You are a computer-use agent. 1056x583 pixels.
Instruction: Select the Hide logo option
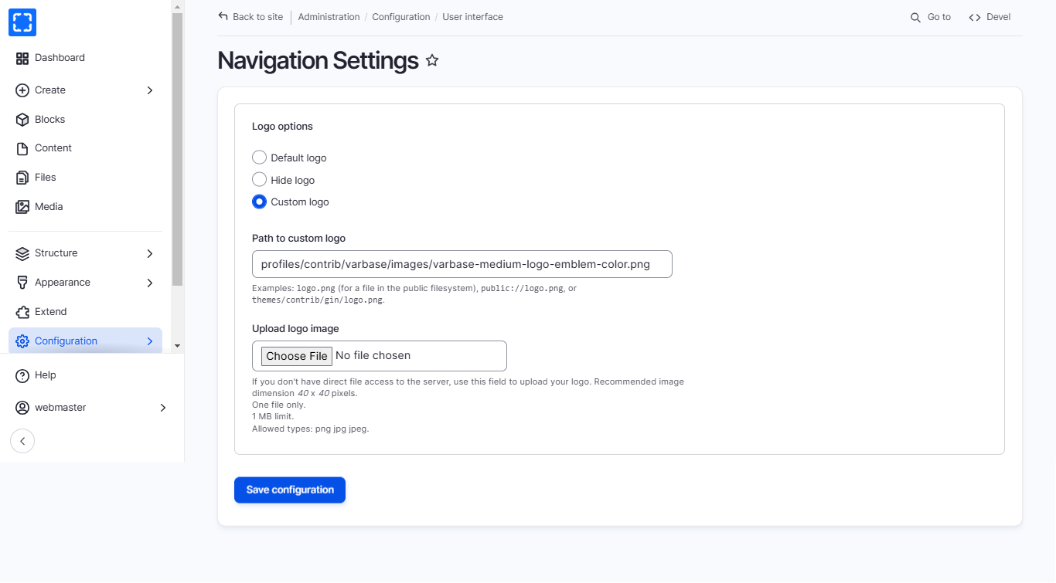coord(260,180)
